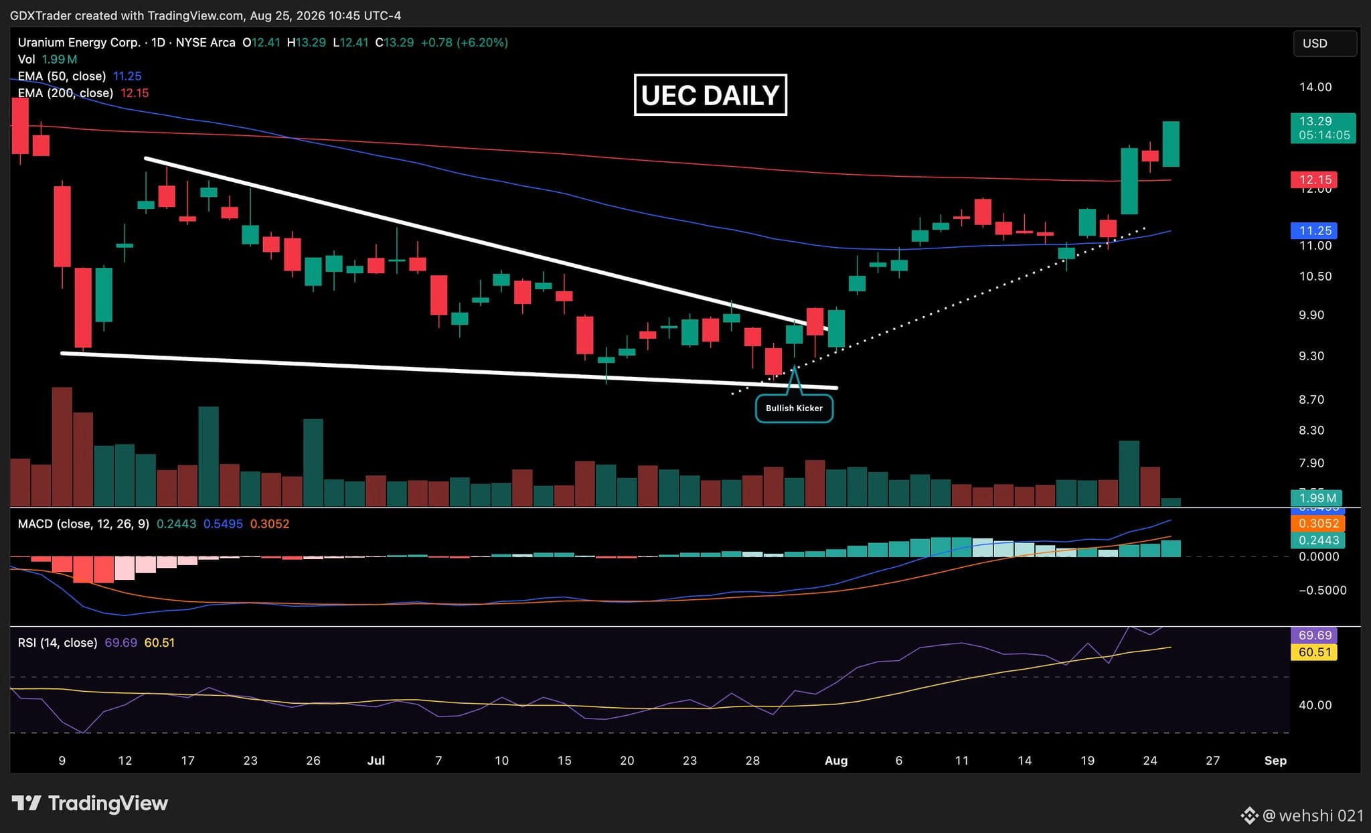Click the Bullish Kicker callout

pyautogui.click(x=794, y=408)
